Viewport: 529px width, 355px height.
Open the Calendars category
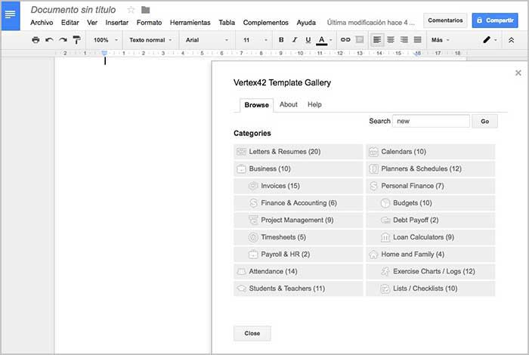tap(431, 152)
